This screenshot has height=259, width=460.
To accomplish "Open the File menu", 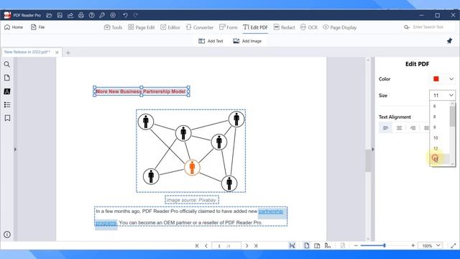I will (38, 27).
